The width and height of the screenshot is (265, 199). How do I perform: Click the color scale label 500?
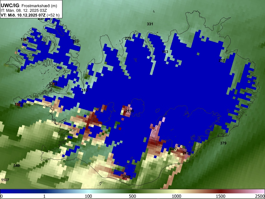click(x=132, y=196)
